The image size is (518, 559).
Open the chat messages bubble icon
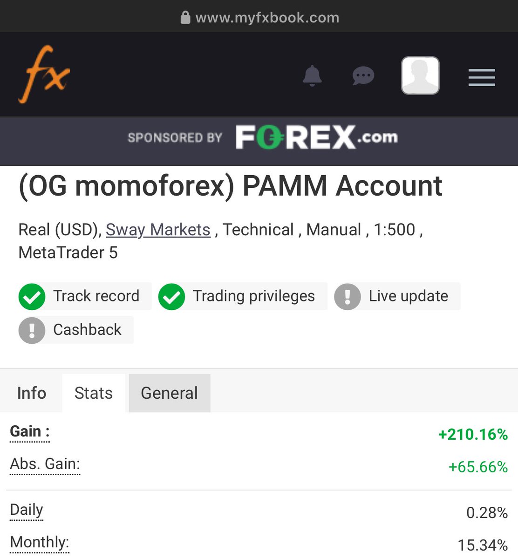[x=363, y=76]
